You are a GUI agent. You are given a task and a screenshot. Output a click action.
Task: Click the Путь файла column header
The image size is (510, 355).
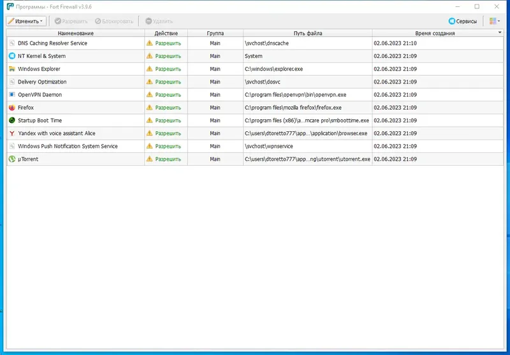click(x=308, y=33)
